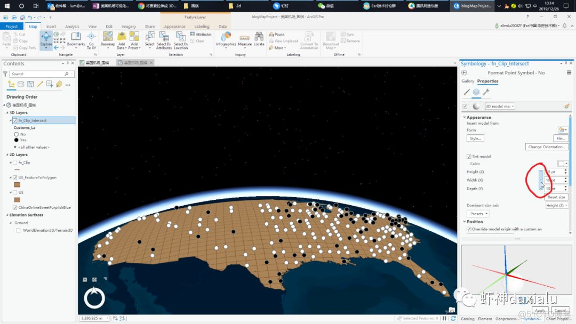The width and height of the screenshot is (576, 324).
Task: Expand the Elevation Surfaces group
Action: tap(7, 215)
